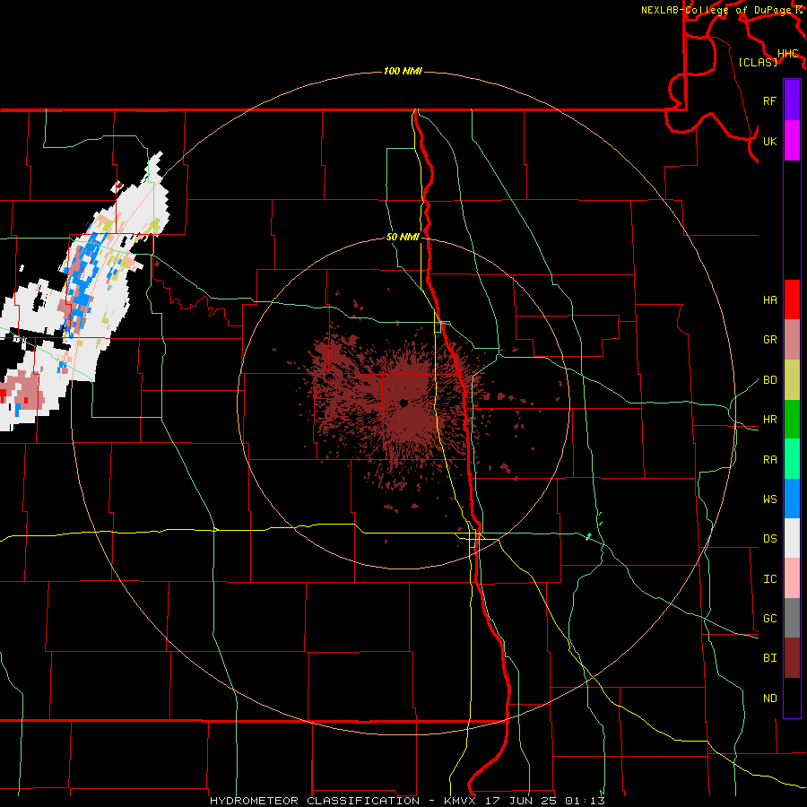The image size is (807, 807).
Task: Select the BD yellow legend block
Action: pos(792,380)
